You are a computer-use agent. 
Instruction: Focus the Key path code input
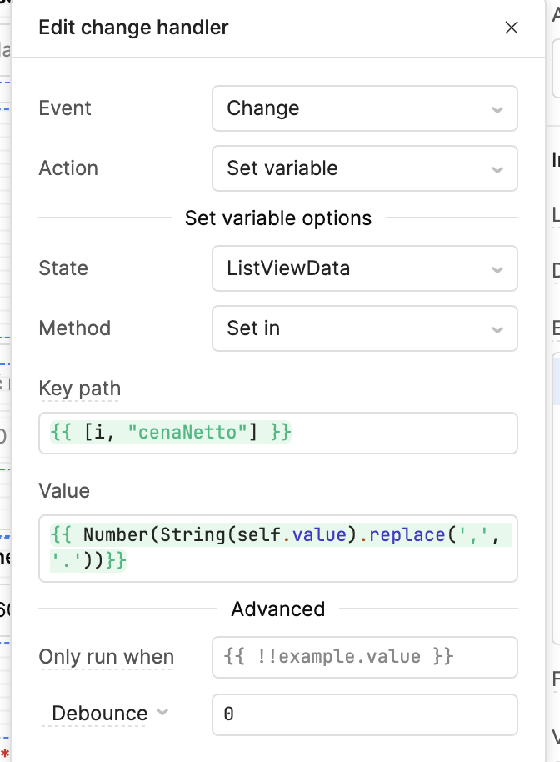(x=277, y=434)
